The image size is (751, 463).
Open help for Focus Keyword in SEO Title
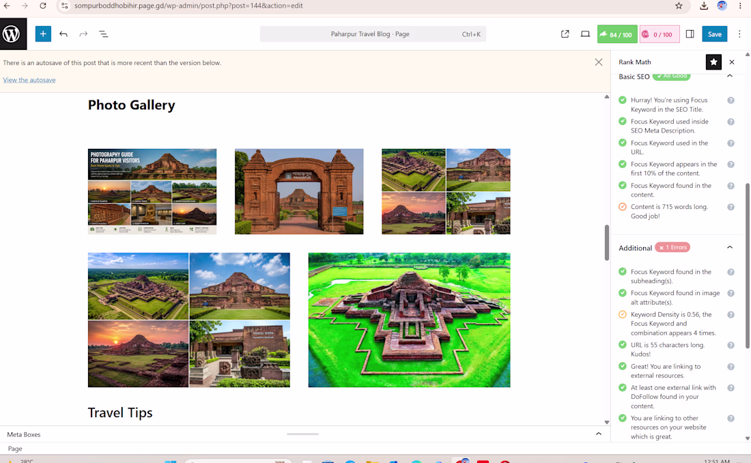pyautogui.click(x=731, y=100)
